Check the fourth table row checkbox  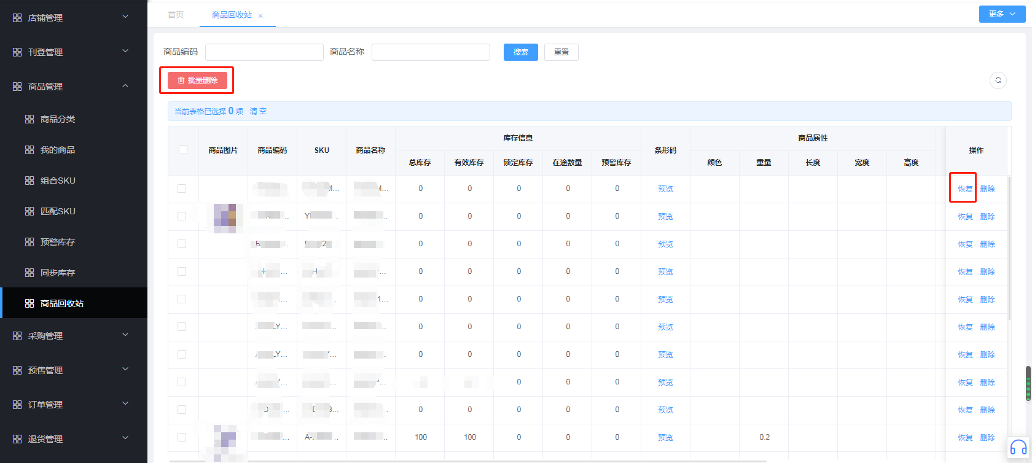tap(182, 271)
